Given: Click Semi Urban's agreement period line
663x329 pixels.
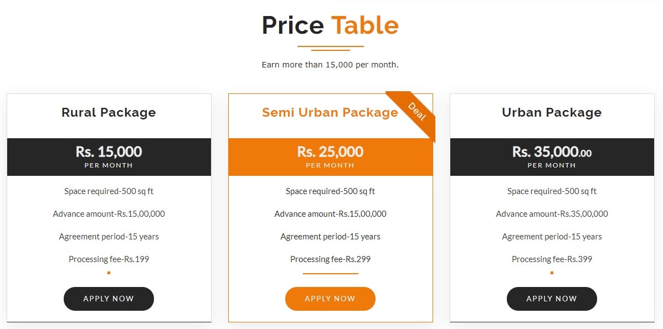Looking at the screenshot, I should tap(330, 237).
